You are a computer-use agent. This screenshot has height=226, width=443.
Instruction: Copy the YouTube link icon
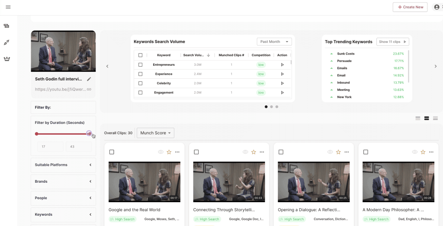tap(89, 89)
